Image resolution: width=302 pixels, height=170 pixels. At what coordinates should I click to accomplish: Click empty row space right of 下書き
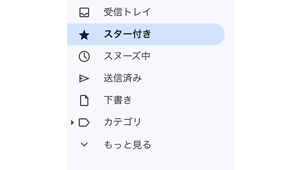click(189, 100)
